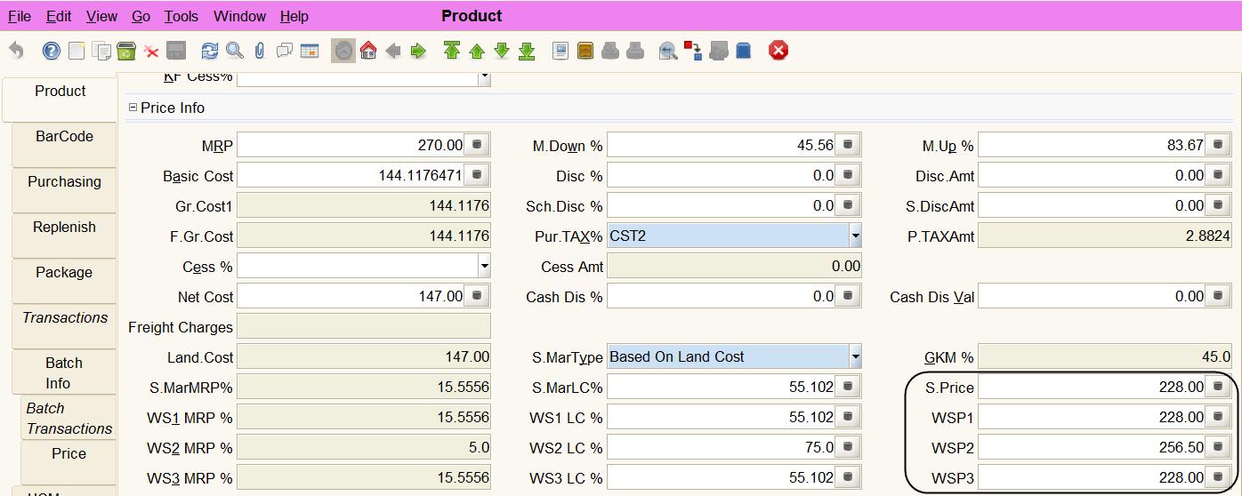Screen dimensions: 1242x496
Task: Open the Window menu
Action: (x=240, y=16)
